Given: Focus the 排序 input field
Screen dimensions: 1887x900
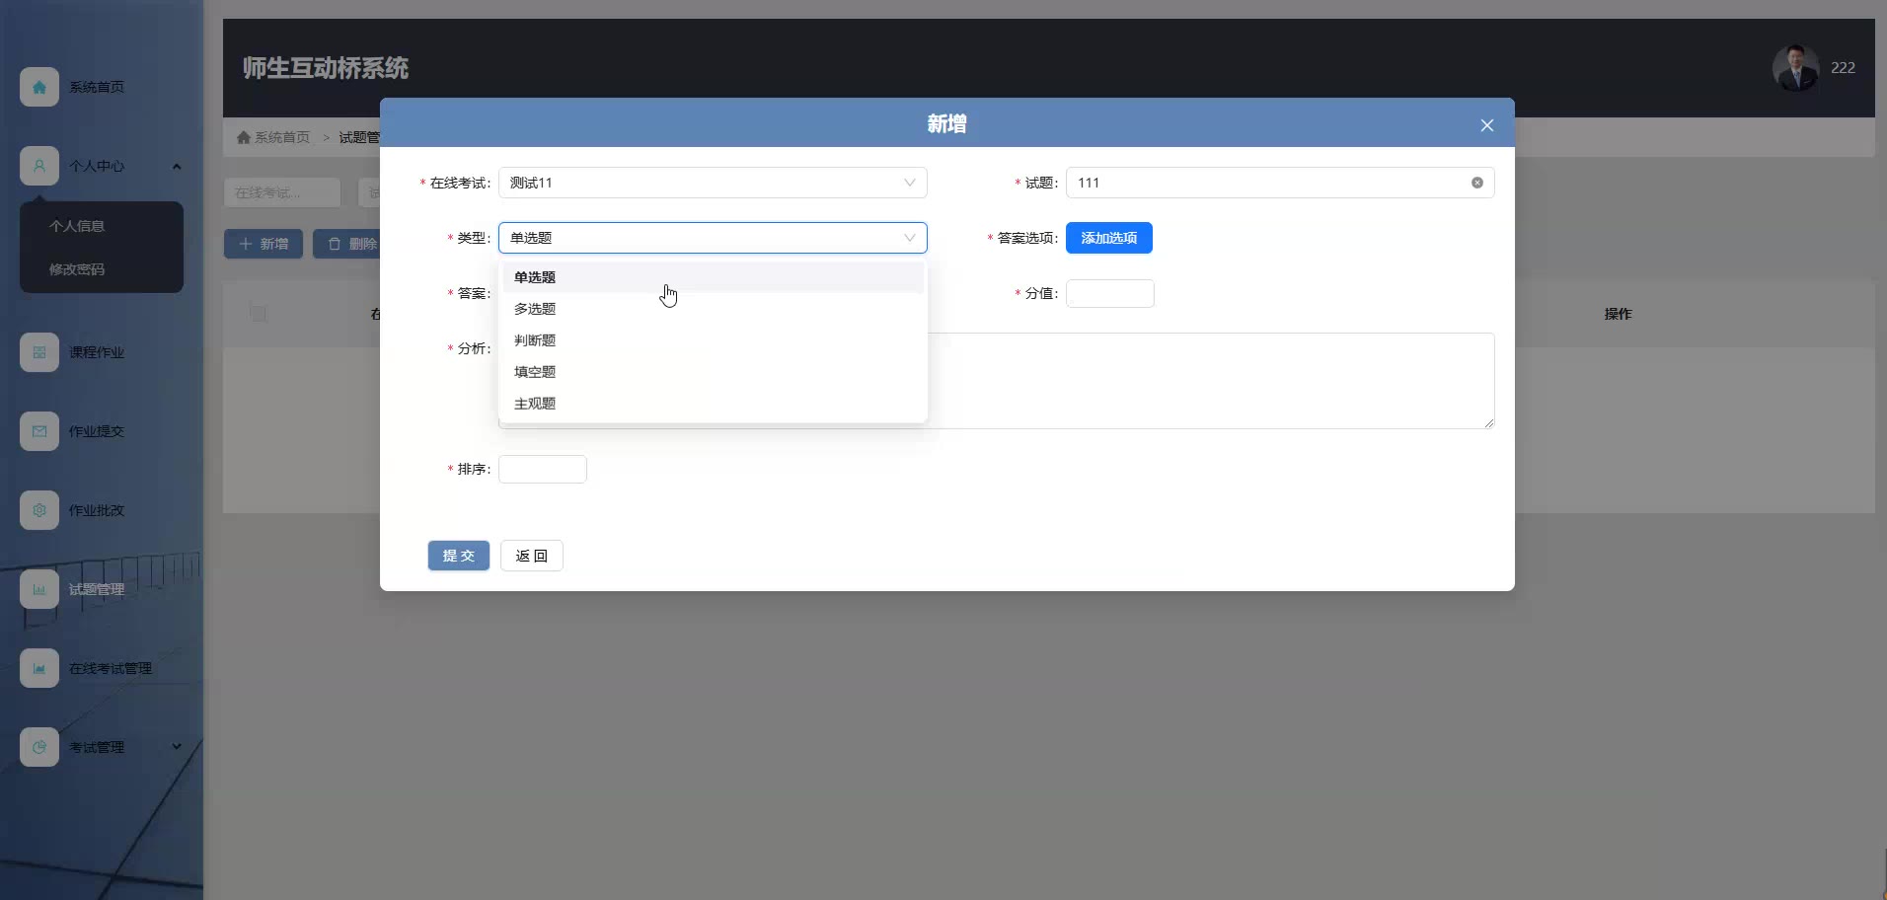Looking at the screenshot, I should tap(543, 469).
